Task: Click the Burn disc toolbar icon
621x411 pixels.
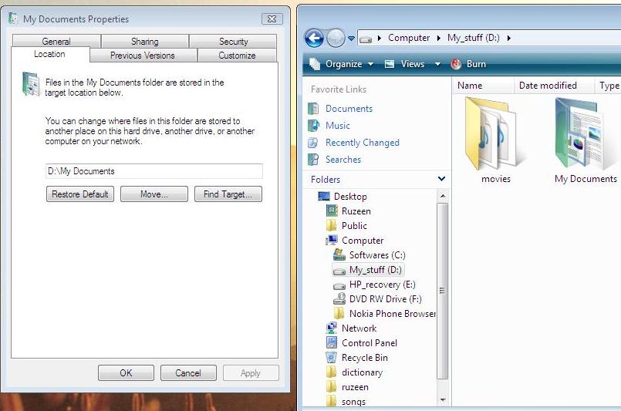Action: (456, 64)
